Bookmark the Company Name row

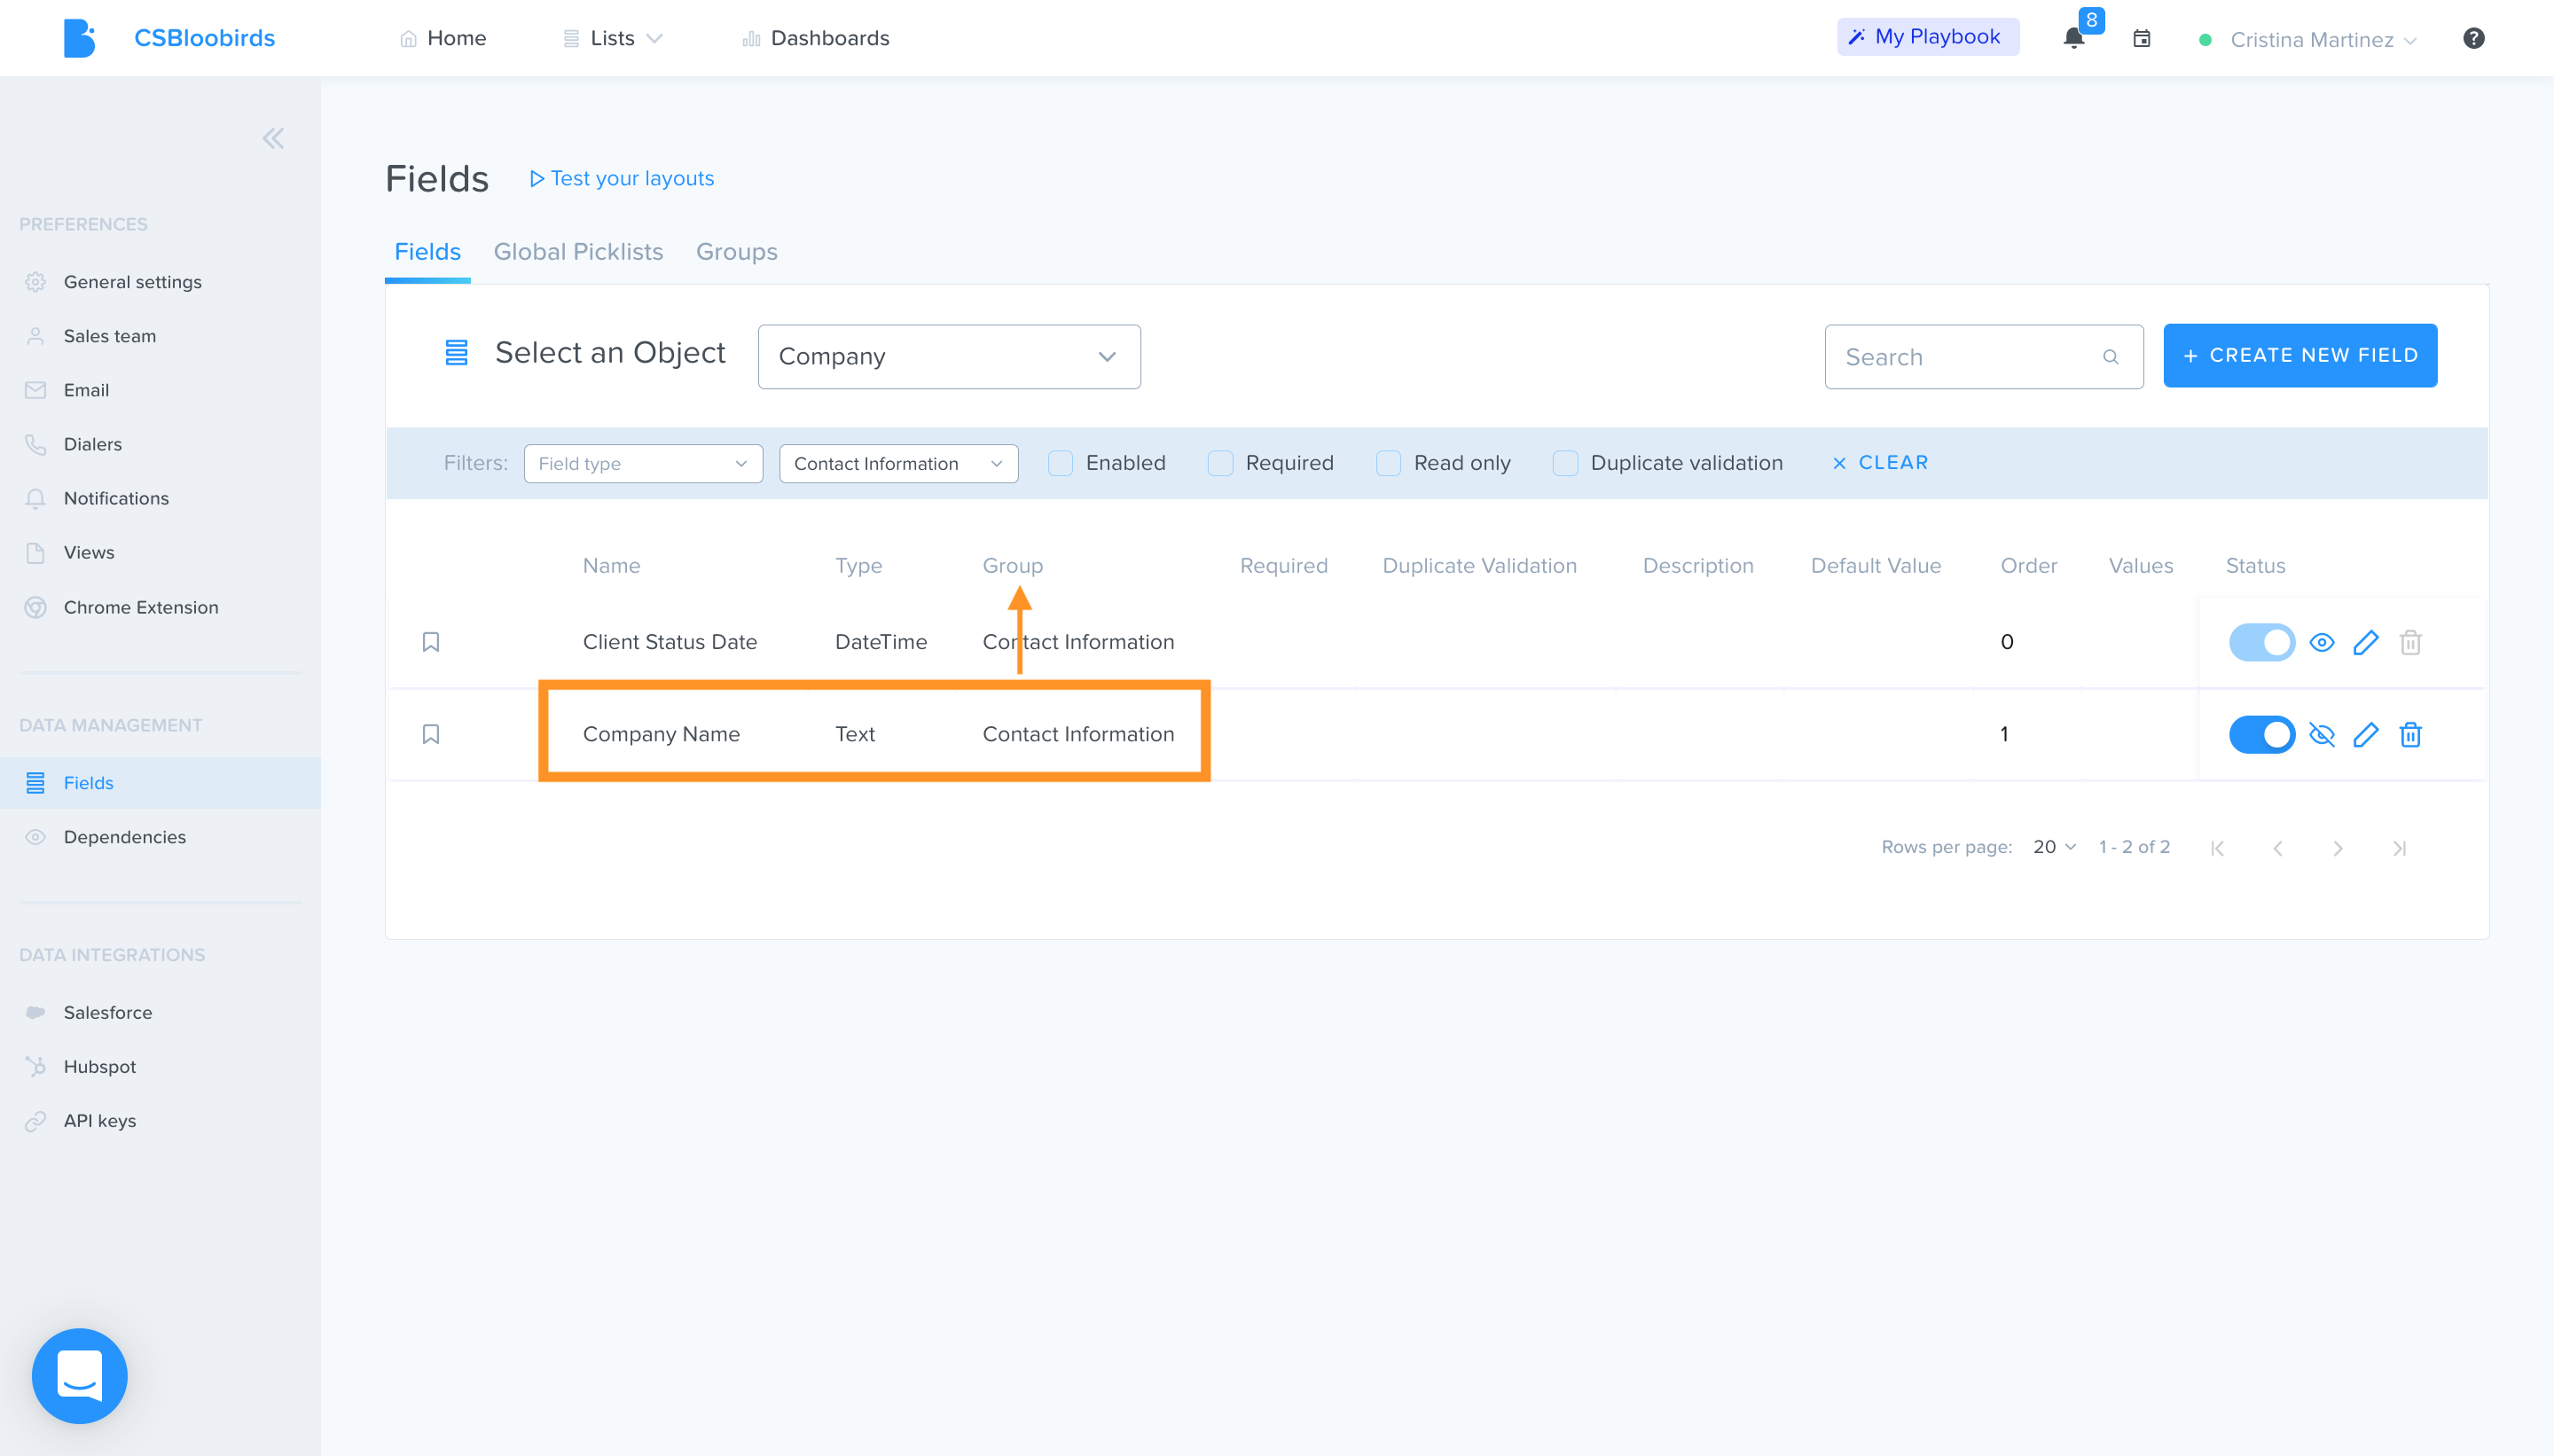click(431, 734)
